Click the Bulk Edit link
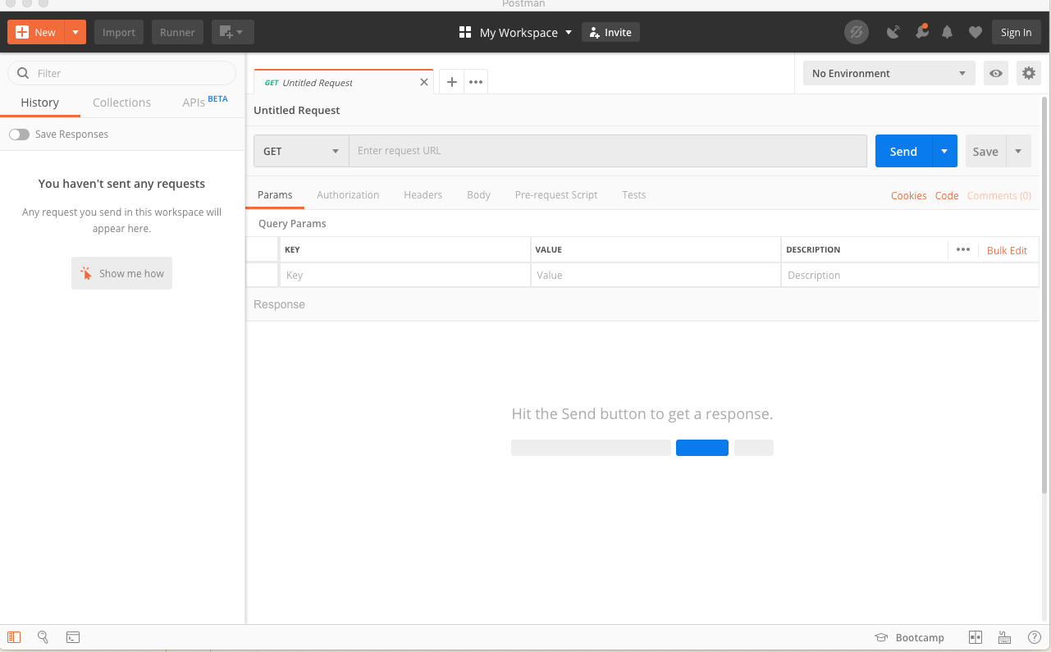 point(1007,250)
